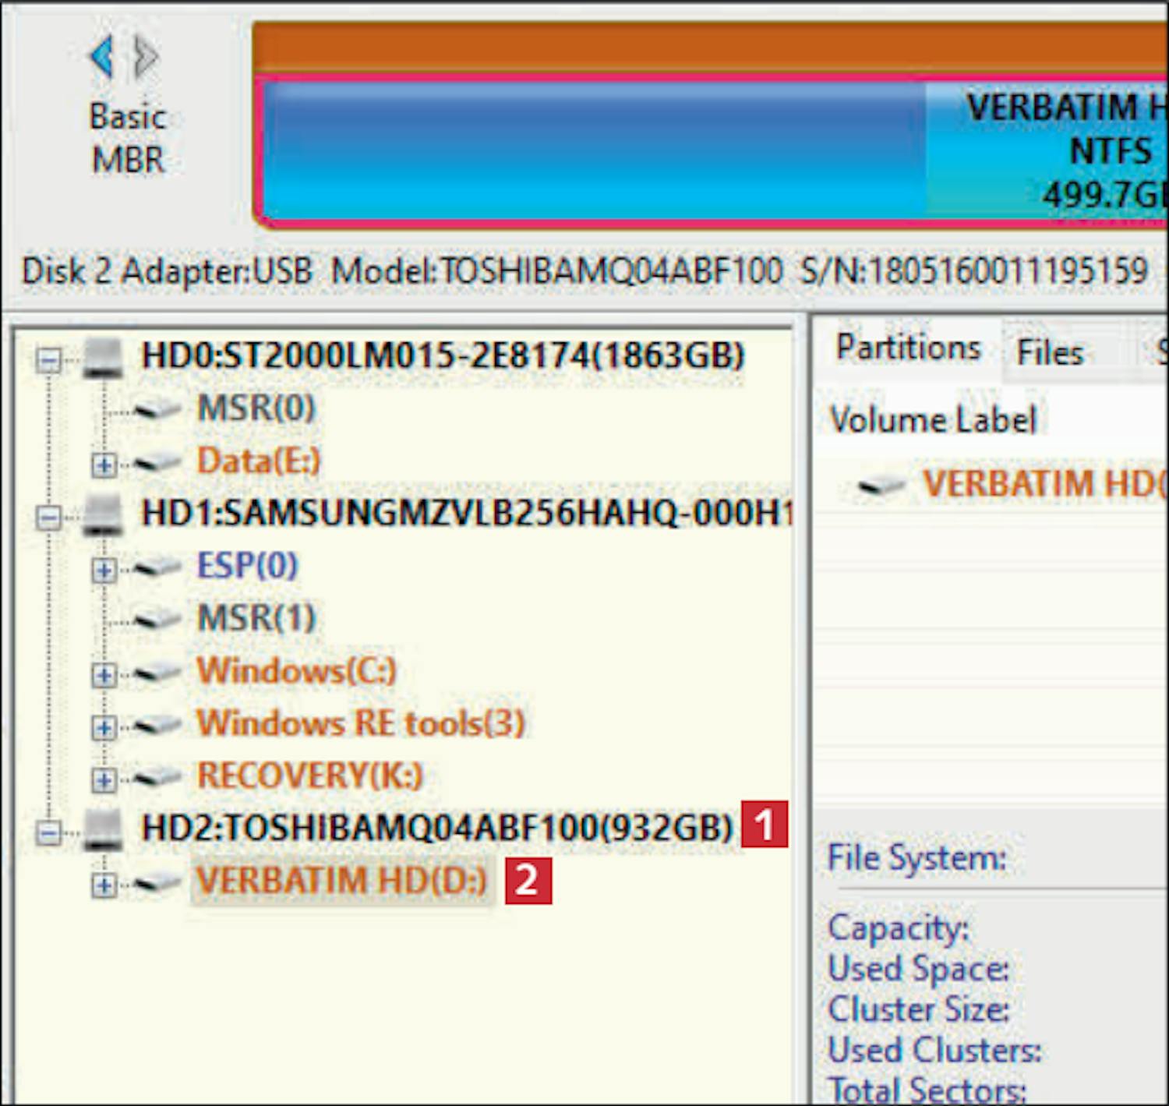
Task: Click the Volume Label column header
Action: [x=933, y=420]
